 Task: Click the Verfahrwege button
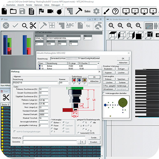pos(122,86)
